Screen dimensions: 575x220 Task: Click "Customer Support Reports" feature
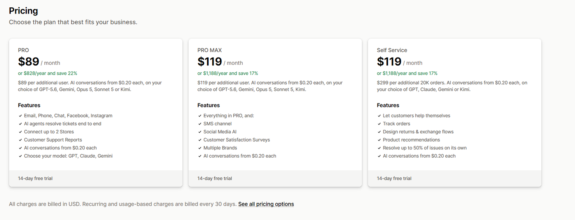click(x=53, y=140)
